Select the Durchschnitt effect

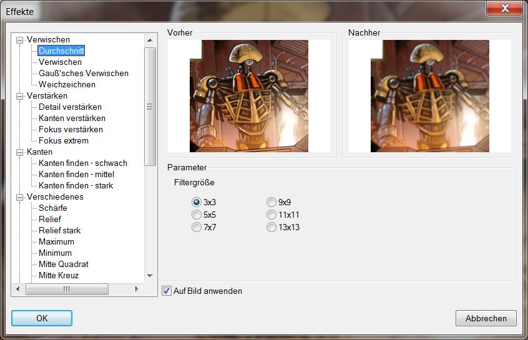(x=61, y=51)
